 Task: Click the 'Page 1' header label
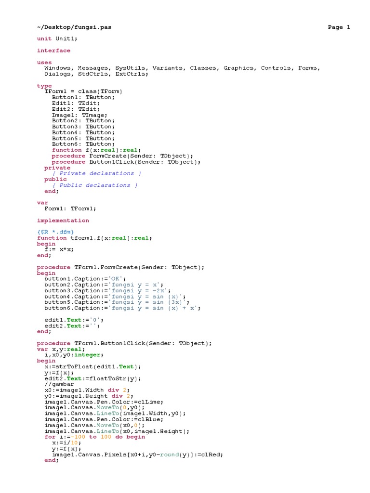point(339,27)
